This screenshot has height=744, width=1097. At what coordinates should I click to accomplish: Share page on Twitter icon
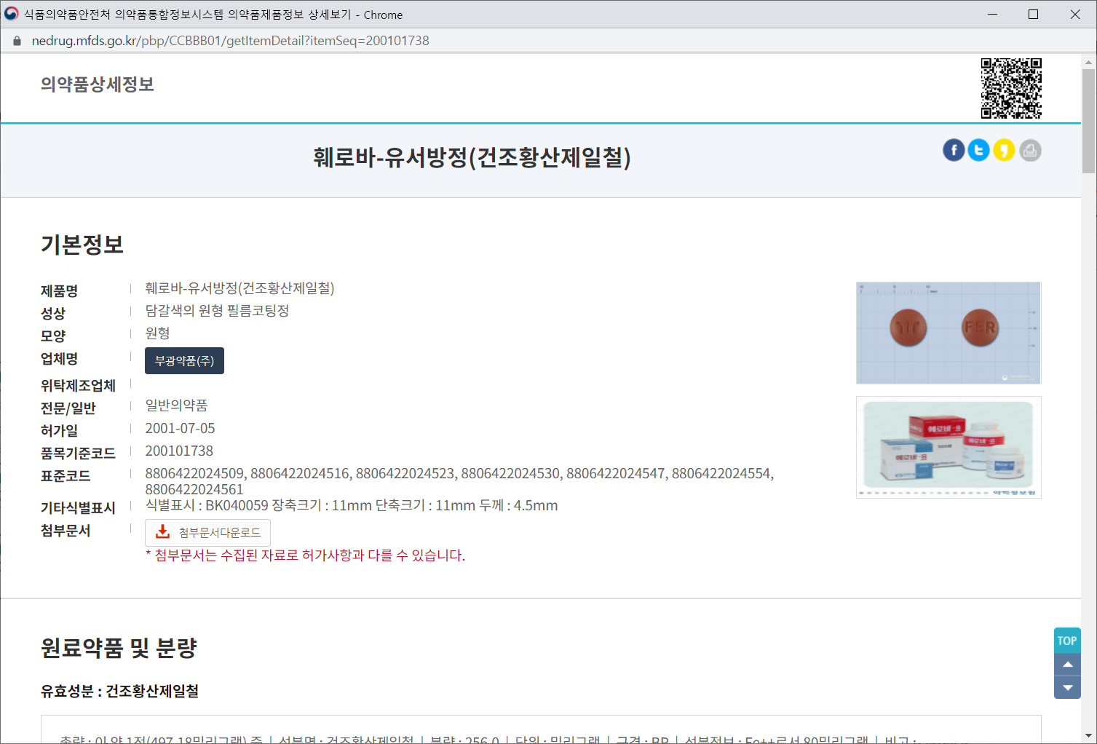pyautogui.click(x=979, y=150)
